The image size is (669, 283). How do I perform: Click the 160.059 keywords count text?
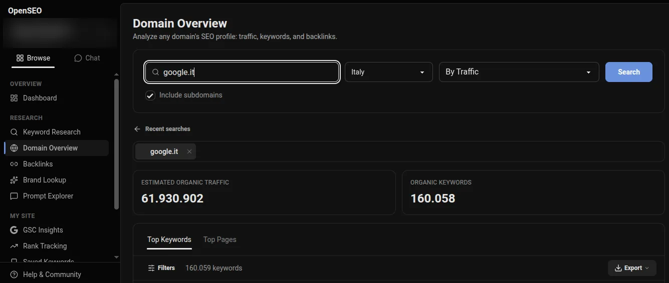point(214,268)
